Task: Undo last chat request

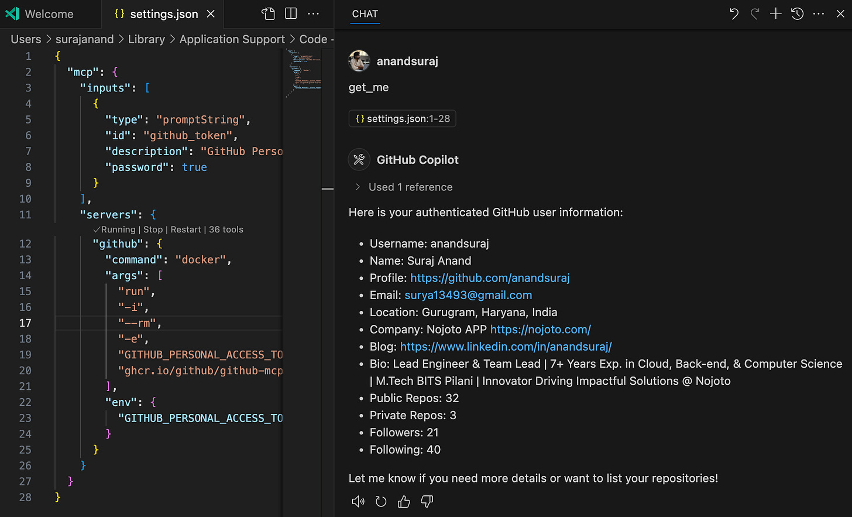Action: point(734,14)
